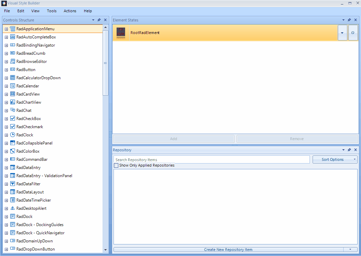Expand the RadApplicationMenu tree node
This screenshot has width=361, height=256.
point(6,29)
